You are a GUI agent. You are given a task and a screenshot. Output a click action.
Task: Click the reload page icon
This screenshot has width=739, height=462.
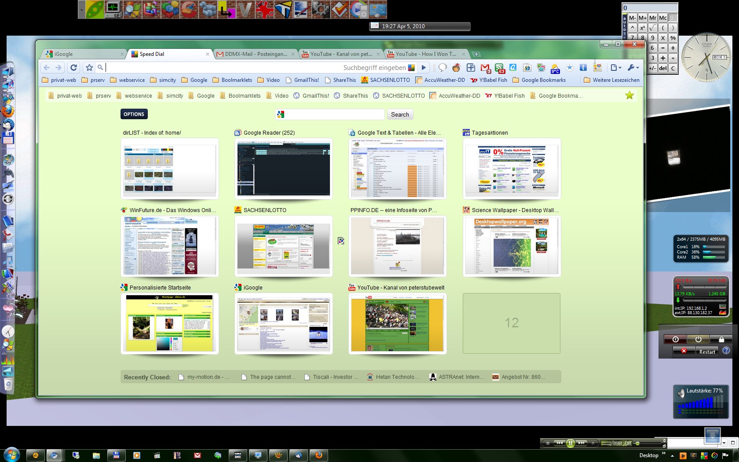coord(73,67)
